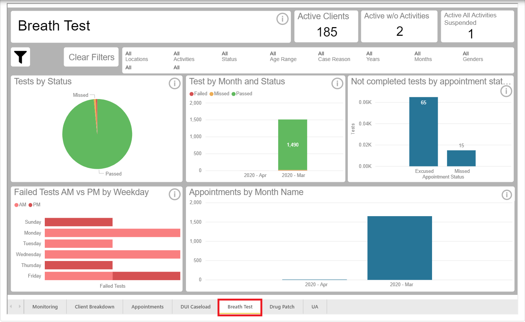Open info icon beside Breath Test title
This screenshot has height=322, width=525.
282,19
